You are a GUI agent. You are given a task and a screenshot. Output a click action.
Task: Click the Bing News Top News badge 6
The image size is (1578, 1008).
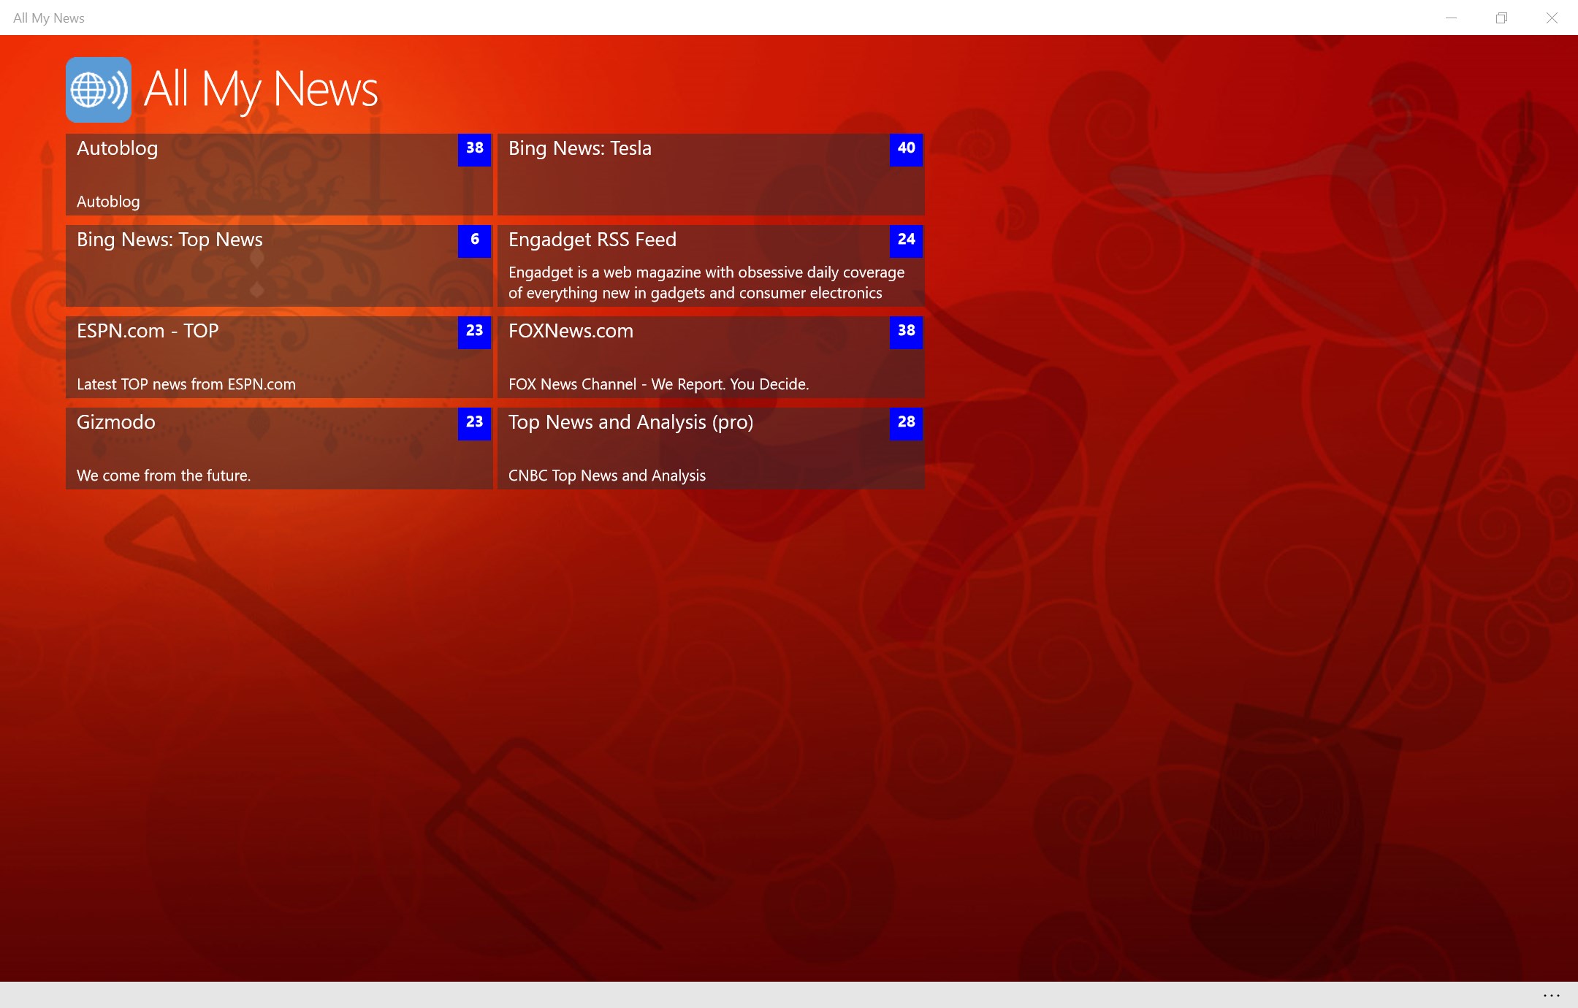[474, 240]
